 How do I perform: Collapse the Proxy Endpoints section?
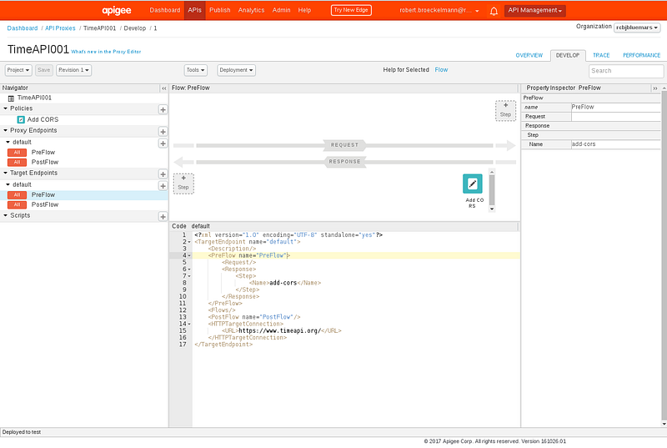6,131
